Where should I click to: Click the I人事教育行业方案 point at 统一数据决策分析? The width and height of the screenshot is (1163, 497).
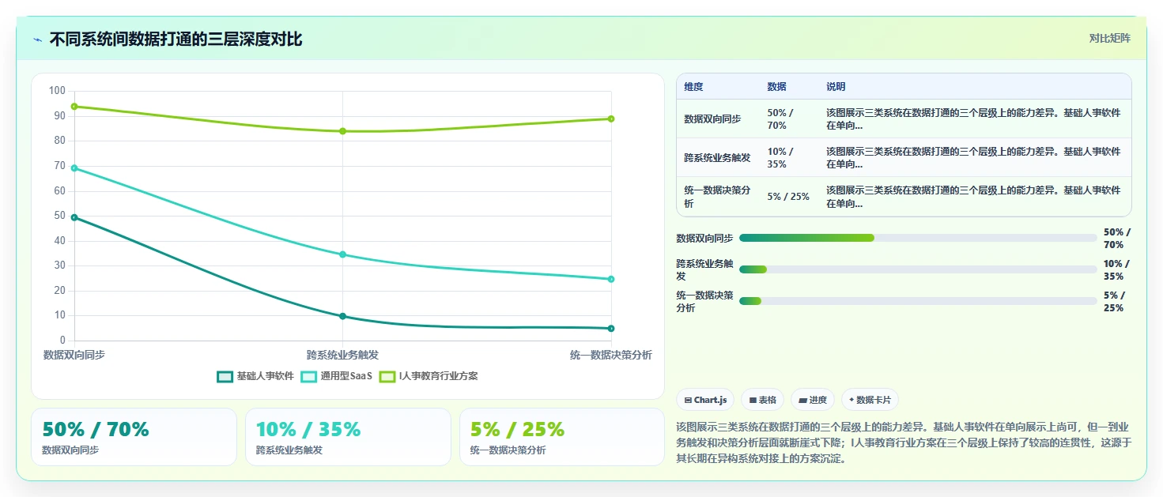[x=611, y=119]
